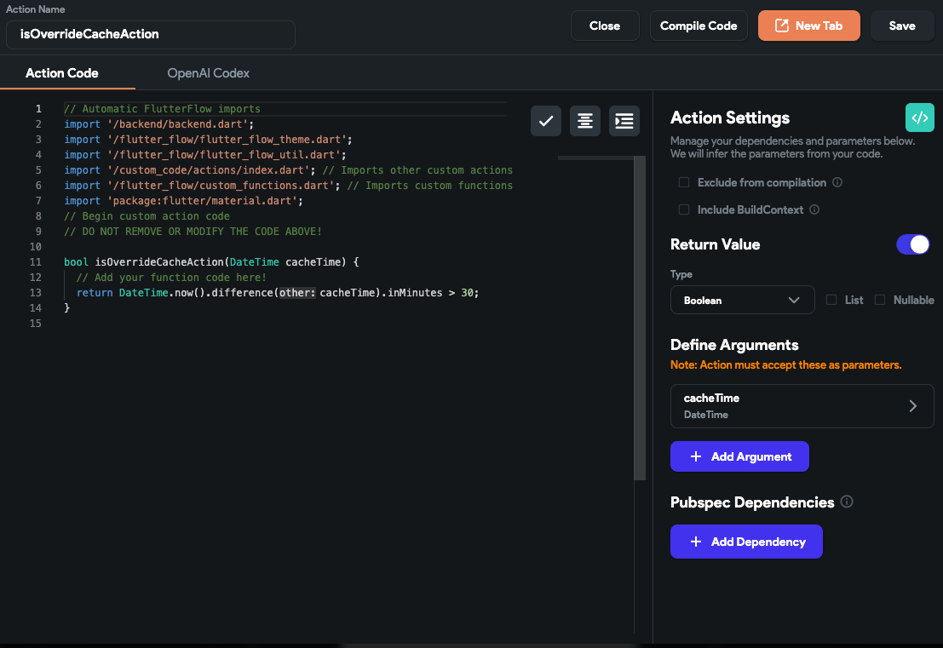The width and height of the screenshot is (943, 648).
Task: Check the Nullable checkbox
Action: coord(880,300)
